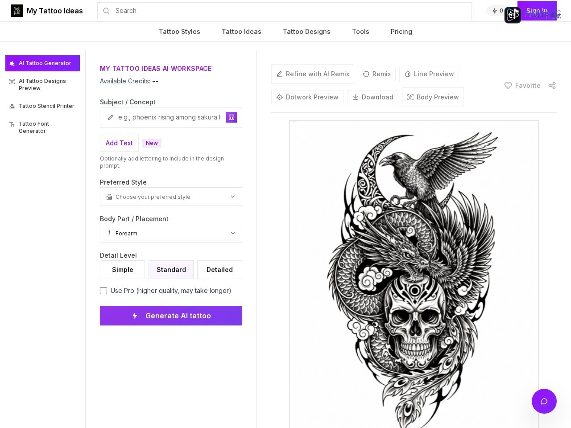Select the Standard detail level
Screen dimensions: 571x428
pyautogui.click(x=171, y=270)
